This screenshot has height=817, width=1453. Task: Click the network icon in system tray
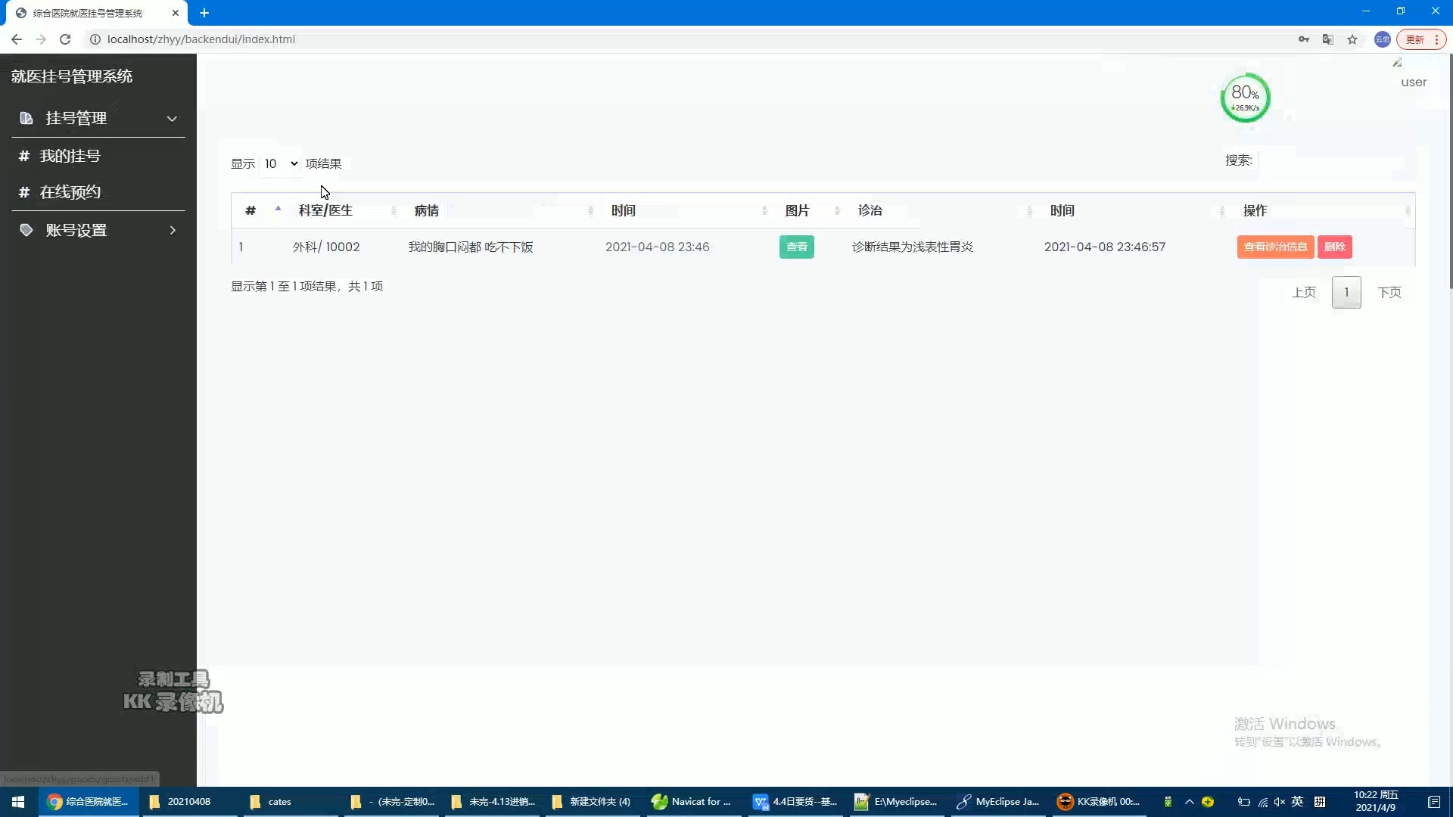pos(1262,802)
